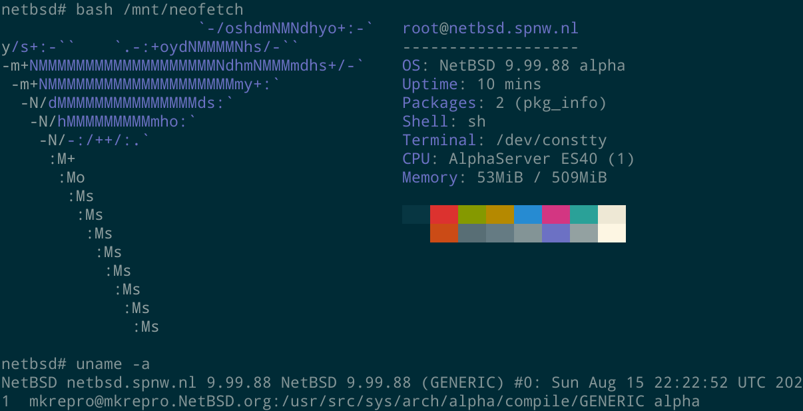Select the green color swatch in the palette
The image size is (803, 411).
(x=471, y=214)
